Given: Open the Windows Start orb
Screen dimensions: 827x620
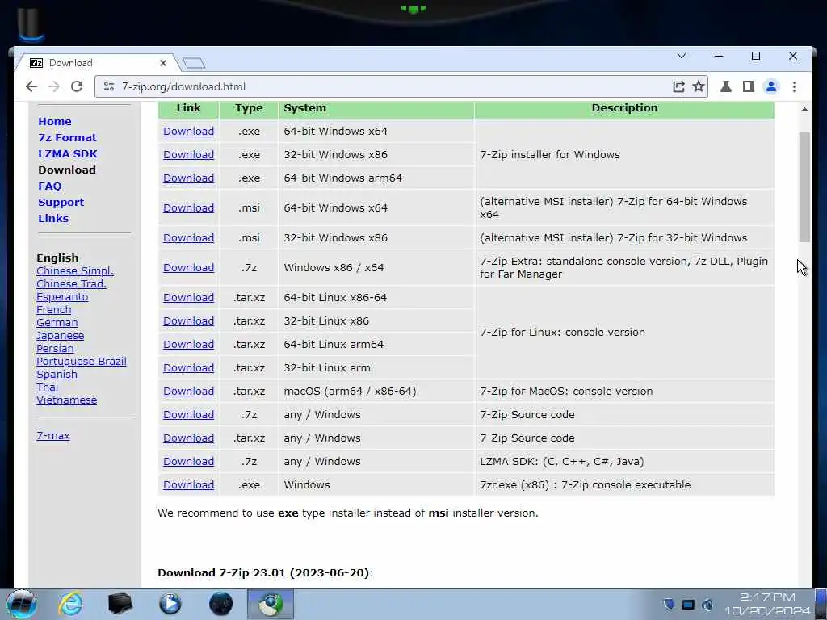Looking at the screenshot, I should (22, 604).
